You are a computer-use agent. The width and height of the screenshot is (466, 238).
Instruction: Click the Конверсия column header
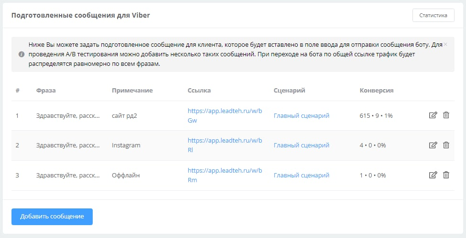pos(376,91)
